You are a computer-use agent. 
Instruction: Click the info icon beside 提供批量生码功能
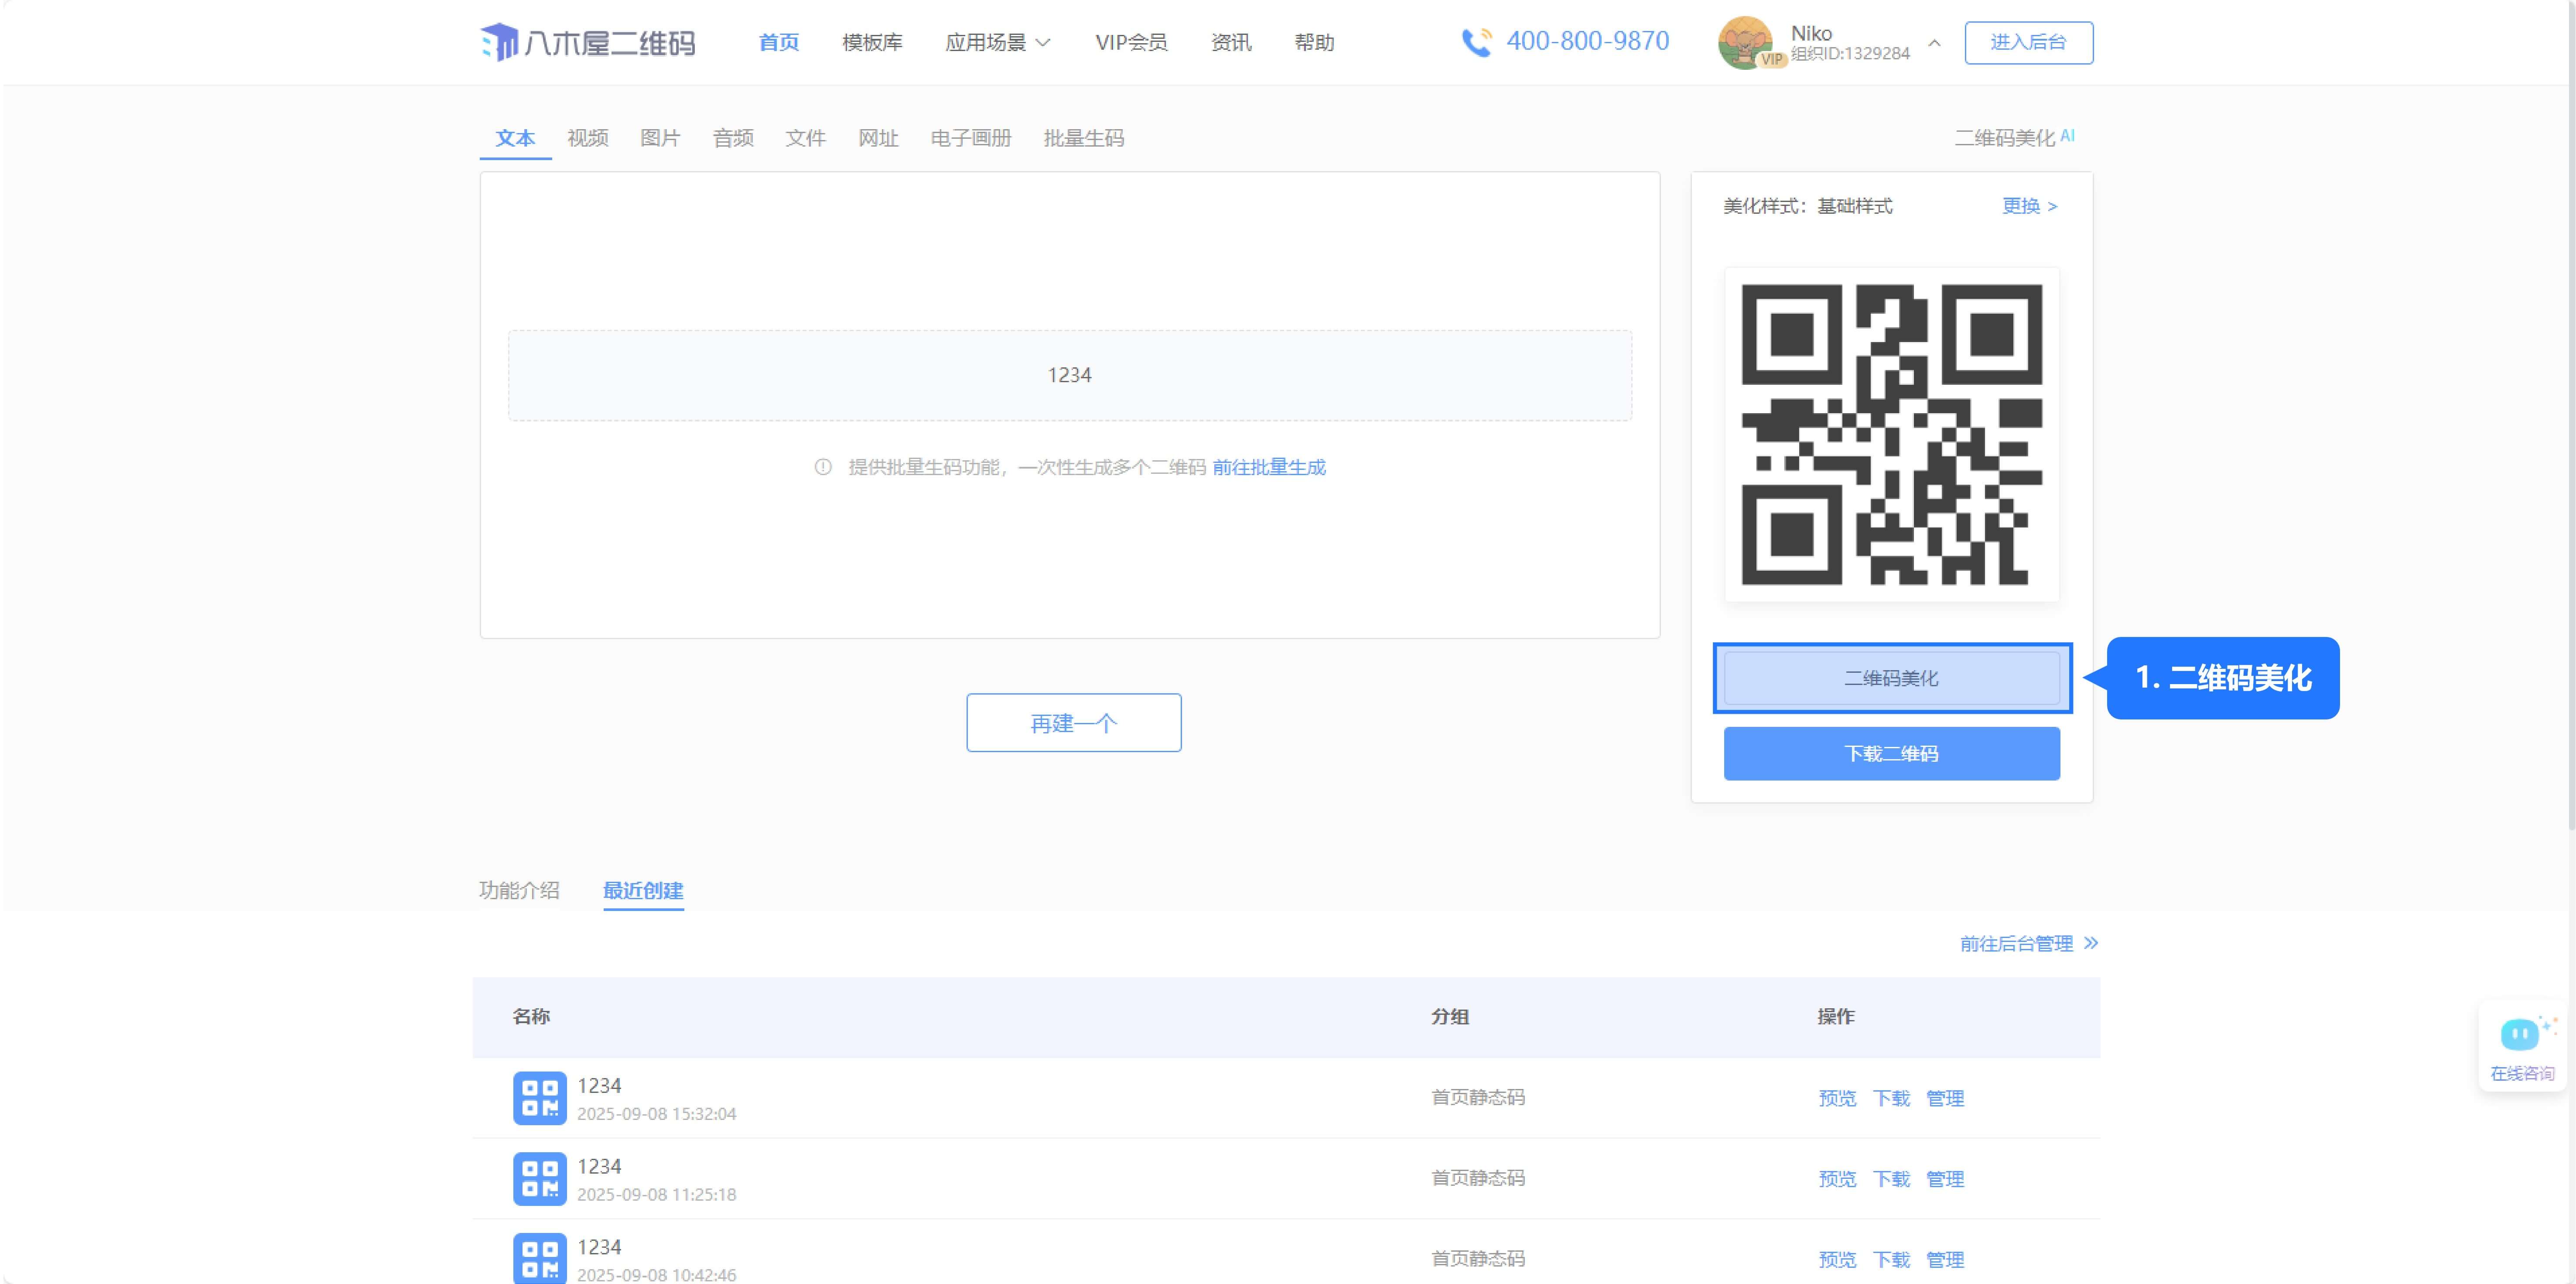coord(823,467)
